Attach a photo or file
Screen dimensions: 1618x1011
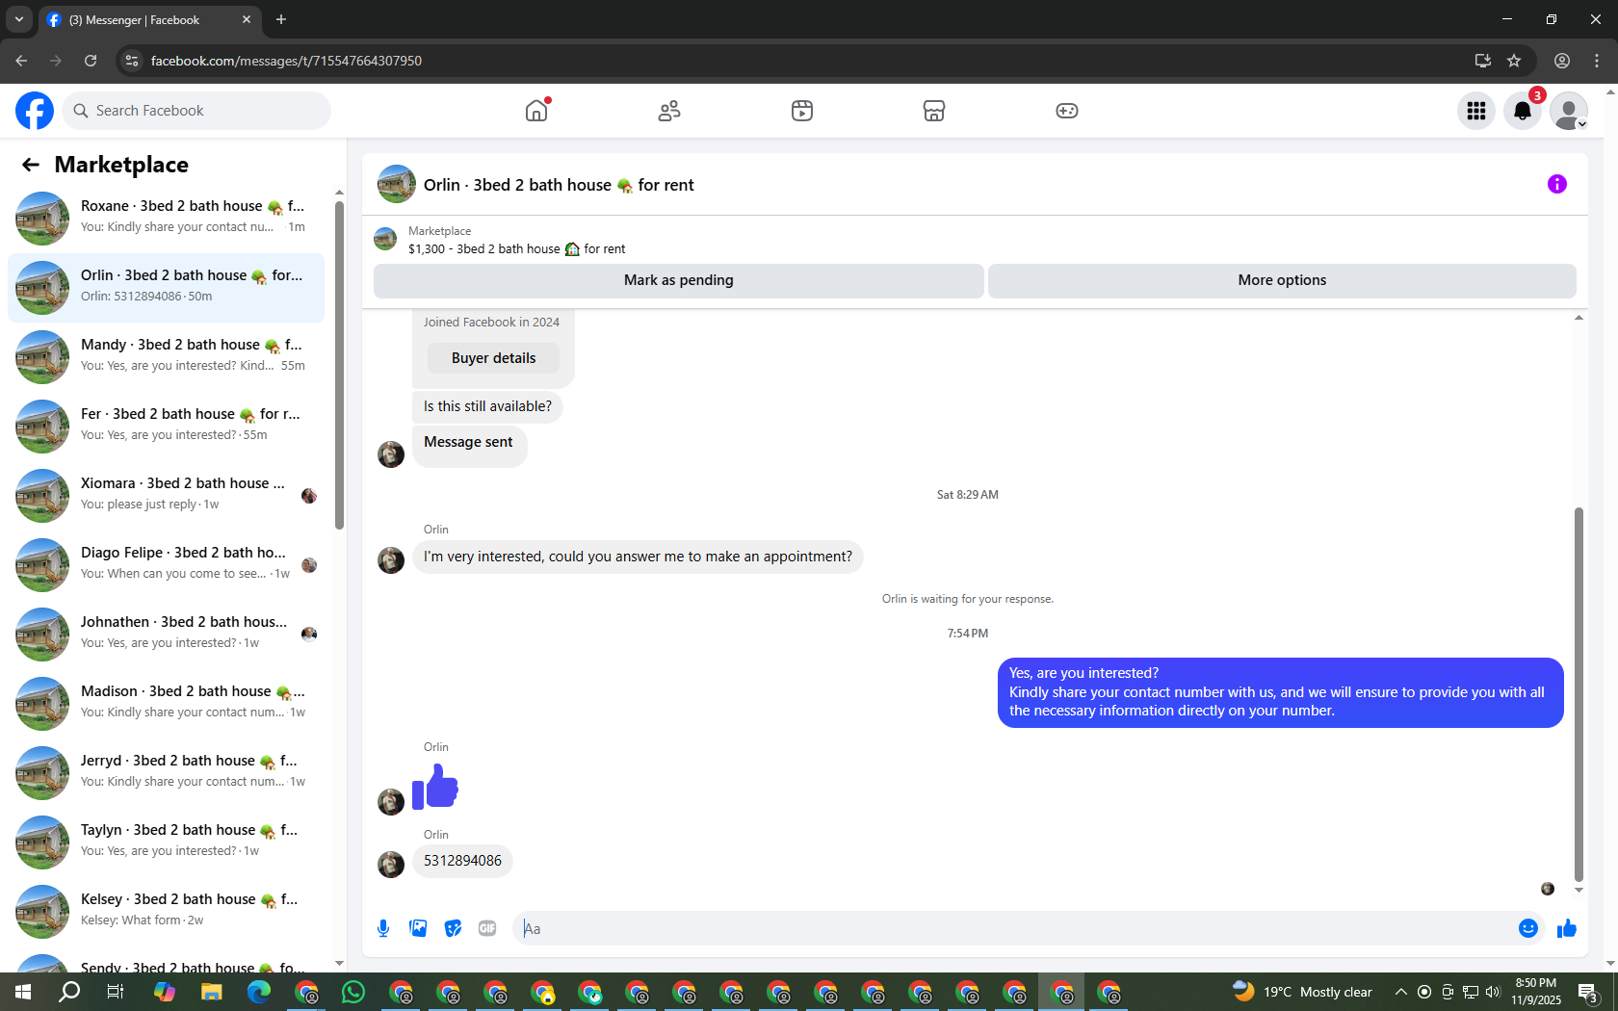[x=418, y=928]
